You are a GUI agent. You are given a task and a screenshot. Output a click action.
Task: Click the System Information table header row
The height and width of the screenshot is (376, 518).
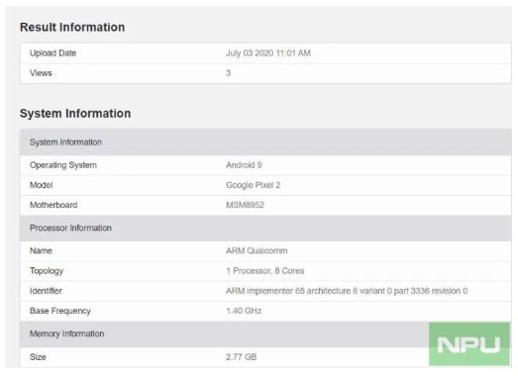point(265,142)
